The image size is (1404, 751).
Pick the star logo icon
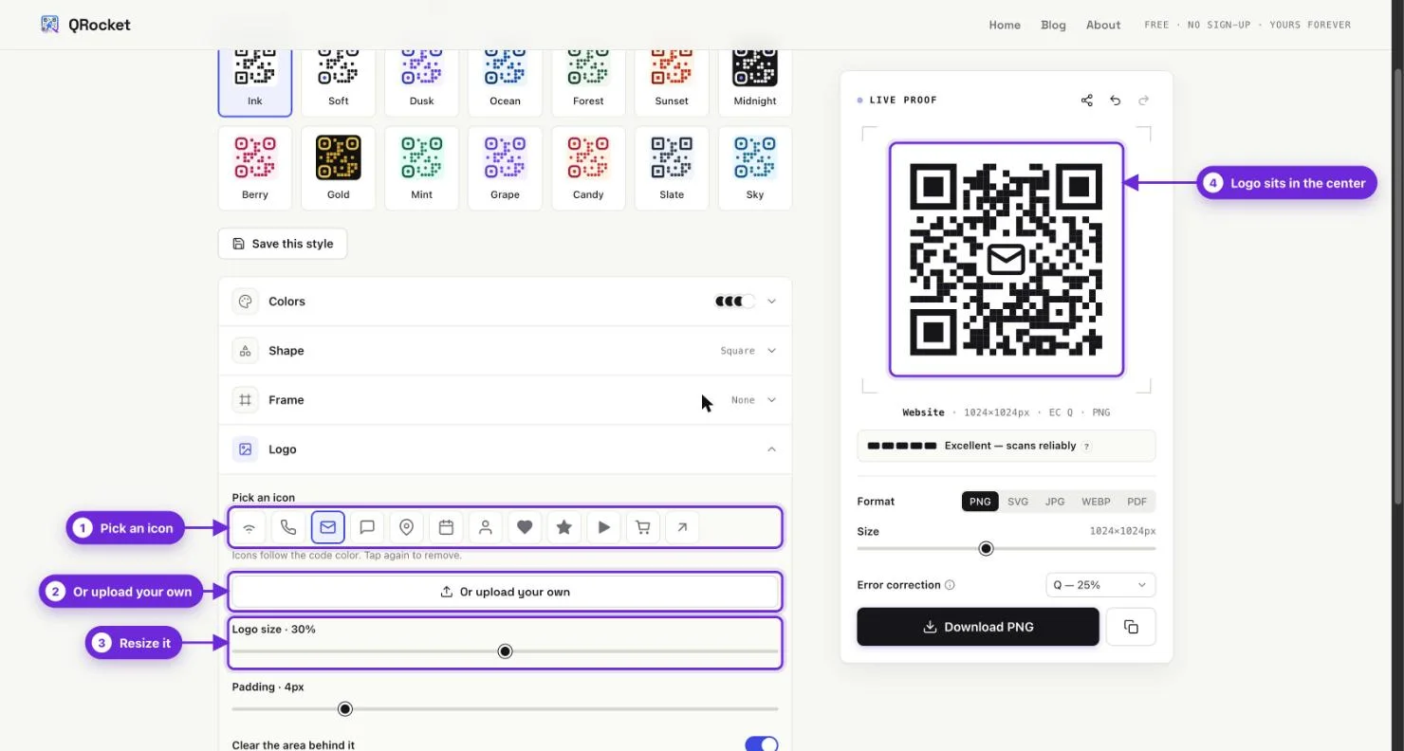coord(563,528)
